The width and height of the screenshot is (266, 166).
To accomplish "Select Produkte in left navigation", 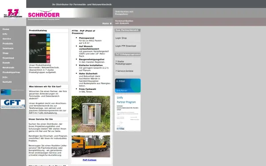I will (8, 43).
